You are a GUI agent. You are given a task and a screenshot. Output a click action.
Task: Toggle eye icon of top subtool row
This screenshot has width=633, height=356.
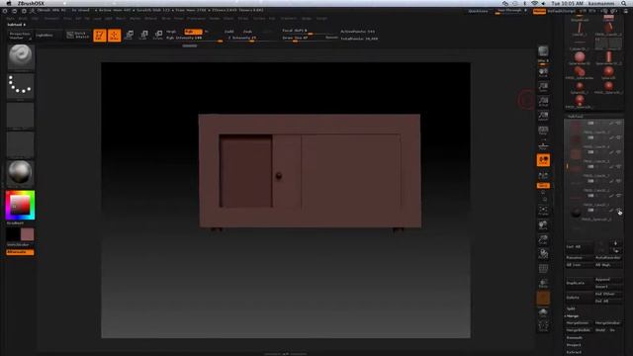click(x=618, y=123)
